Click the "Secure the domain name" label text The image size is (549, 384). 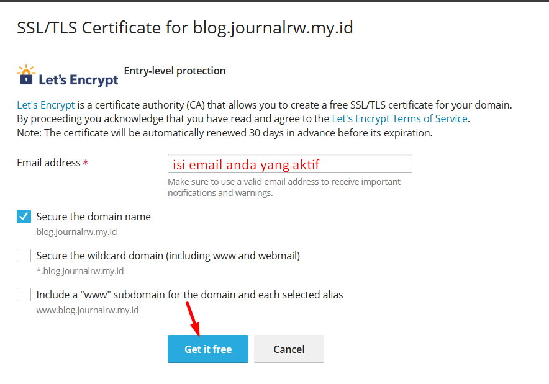(94, 217)
